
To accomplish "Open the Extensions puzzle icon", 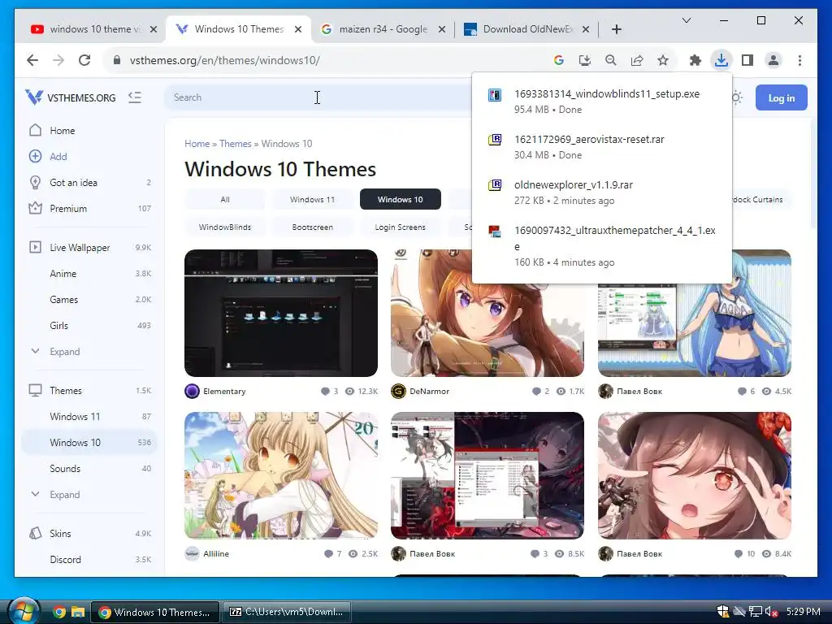I will click(x=695, y=60).
